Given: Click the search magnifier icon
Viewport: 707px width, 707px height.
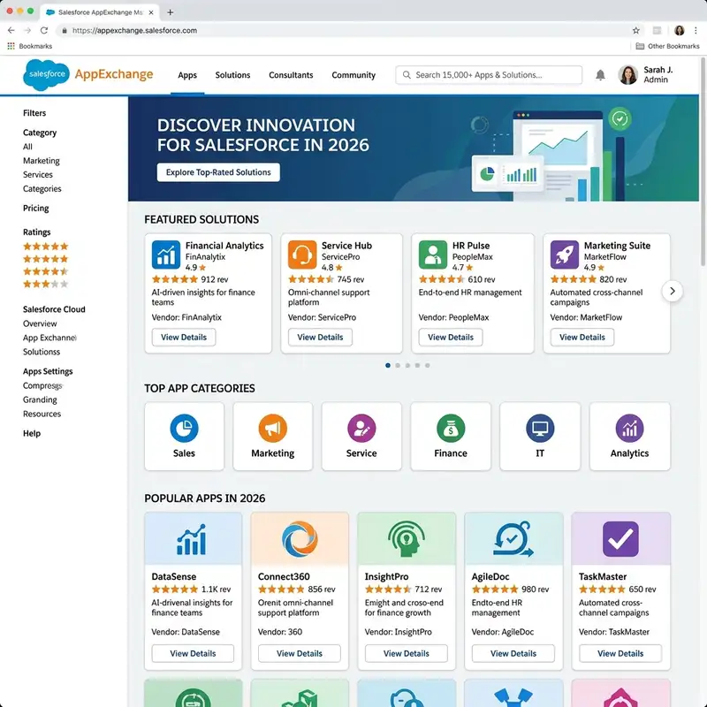Looking at the screenshot, I should (x=407, y=75).
